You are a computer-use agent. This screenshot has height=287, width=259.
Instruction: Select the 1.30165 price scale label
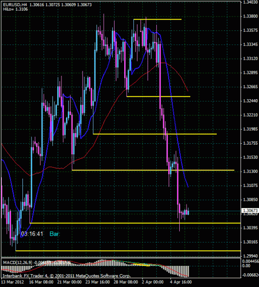[x=250, y=242]
